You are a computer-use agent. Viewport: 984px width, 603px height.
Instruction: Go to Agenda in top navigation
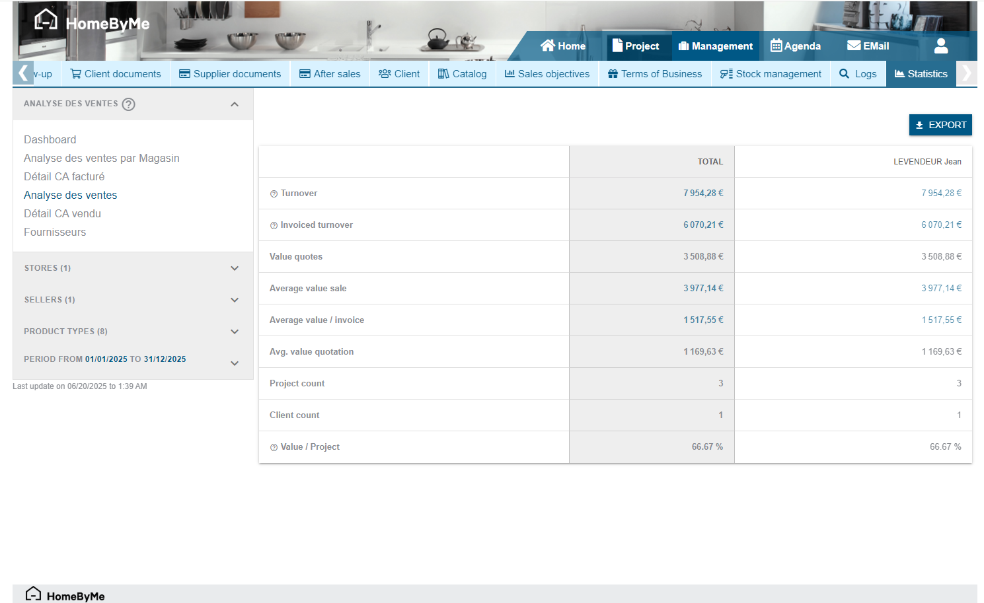tap(796, 46)
